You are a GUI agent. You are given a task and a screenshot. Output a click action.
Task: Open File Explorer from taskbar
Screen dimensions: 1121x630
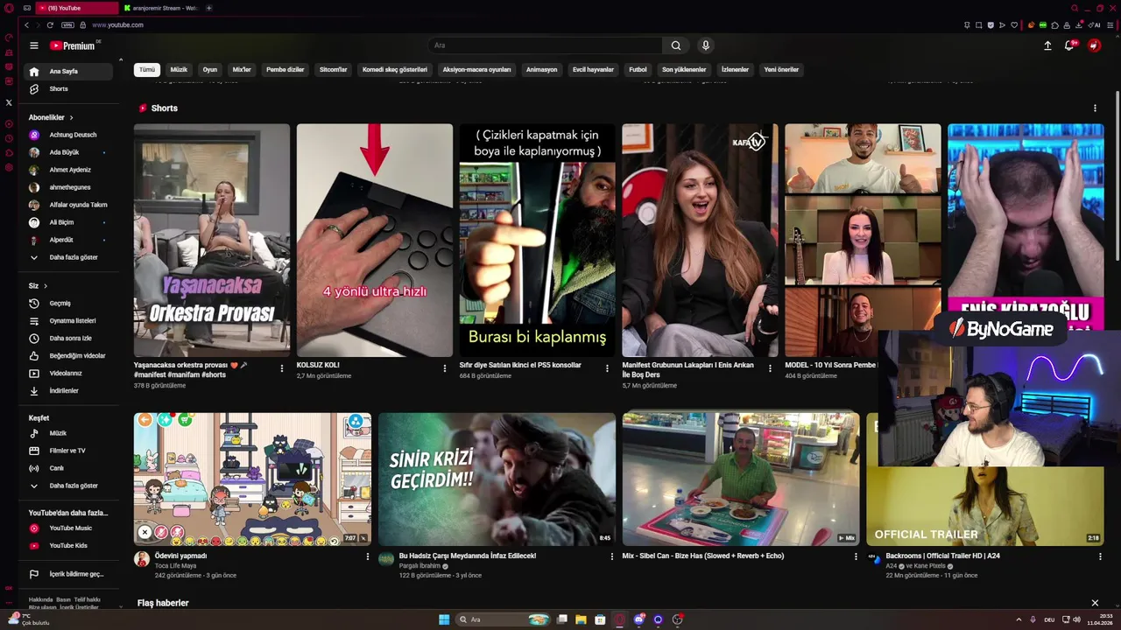[581, 619]
